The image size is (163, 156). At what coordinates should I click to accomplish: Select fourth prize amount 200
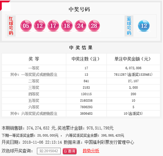coord(133,94)
